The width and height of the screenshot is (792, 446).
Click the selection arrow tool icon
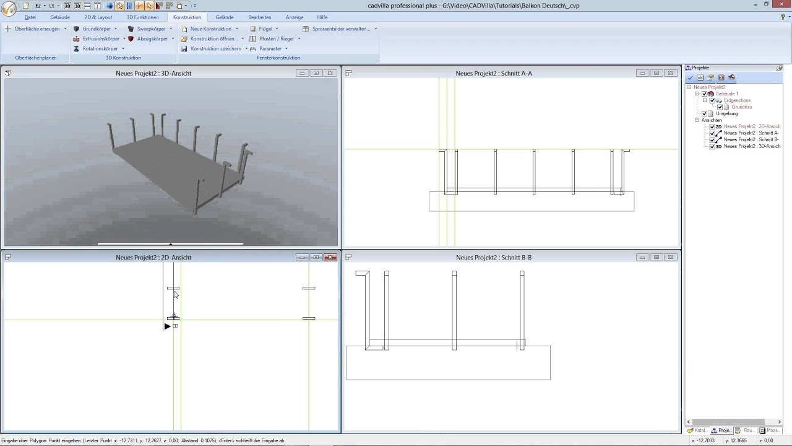(x=149, y=6)
